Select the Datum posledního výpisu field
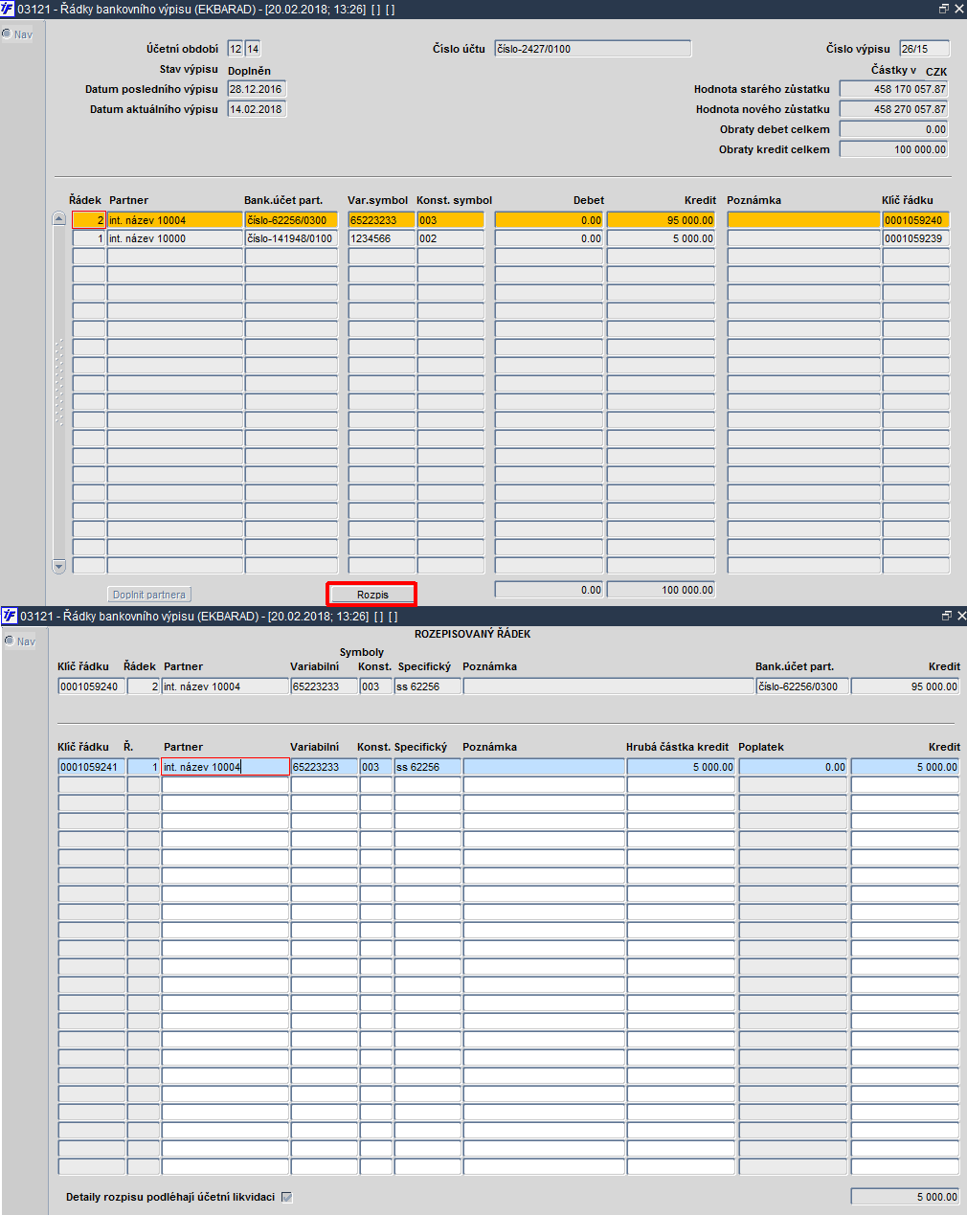The width and height of the screenshot is (967, 1215). coord(258,89)
